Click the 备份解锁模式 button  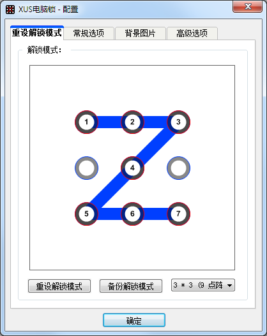(x=131, y=286)
